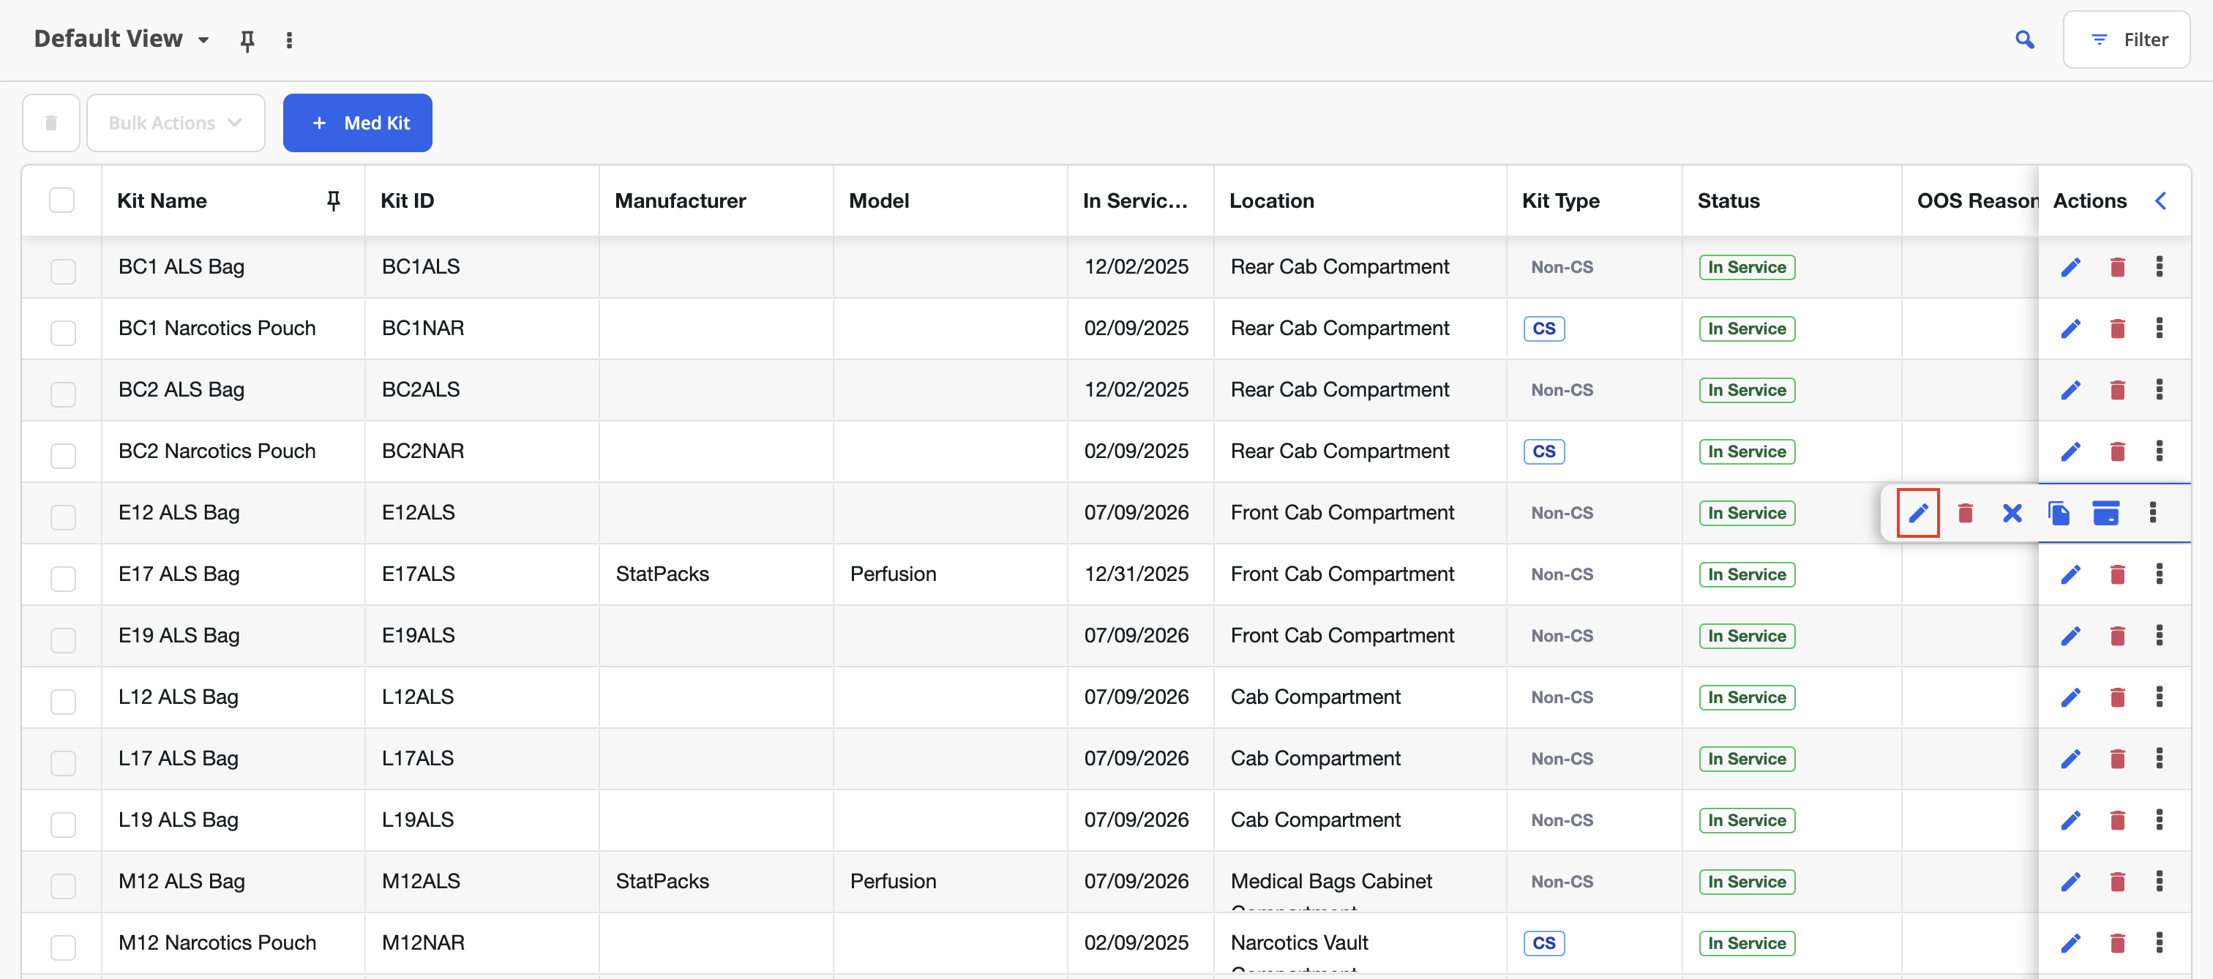Delete the BC1 Narcotics Pouch row
The image size is (2213, 979).
point(2118,329)
